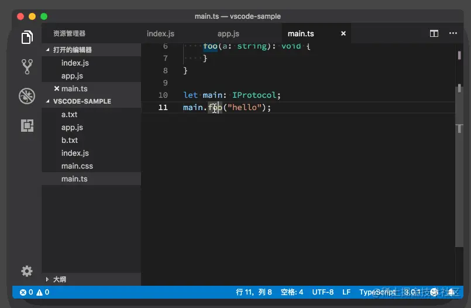Select the main.ts tab
This screenshot has height=308, width=471.
[301, 33]
